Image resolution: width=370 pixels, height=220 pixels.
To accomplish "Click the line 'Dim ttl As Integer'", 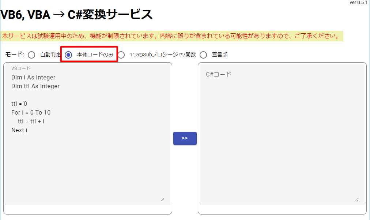I will [x=35, y=86].
